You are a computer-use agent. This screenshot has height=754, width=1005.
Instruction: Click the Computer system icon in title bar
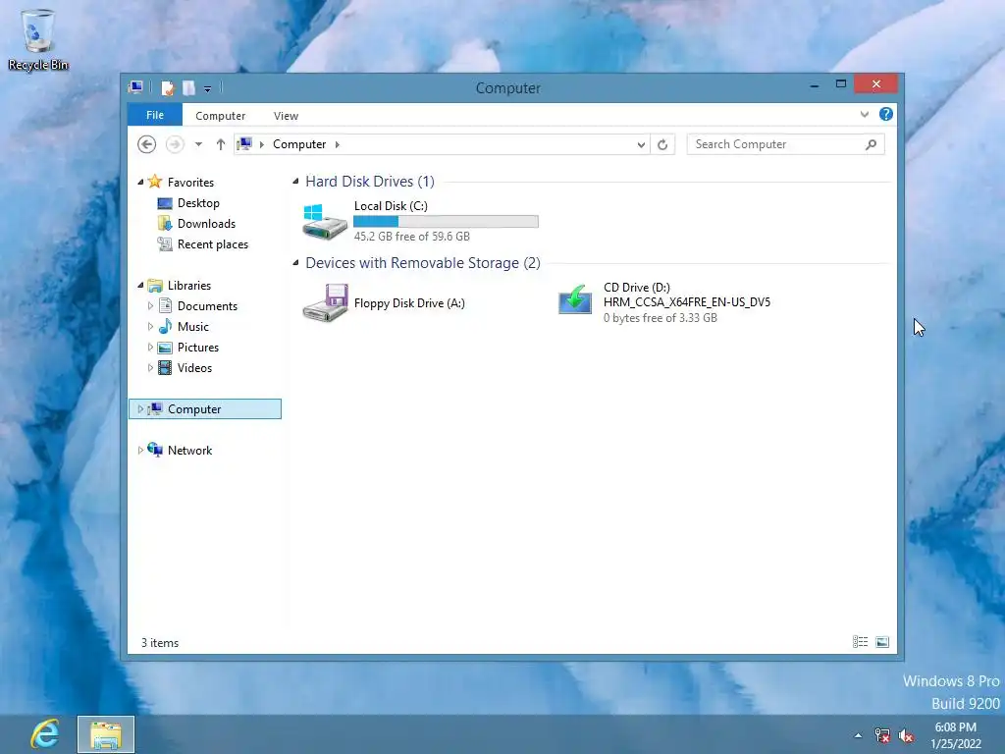point(135,87)
